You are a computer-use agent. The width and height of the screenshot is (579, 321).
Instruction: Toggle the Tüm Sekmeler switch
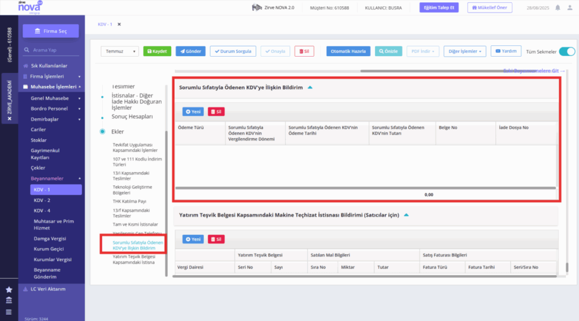point(567,52)
